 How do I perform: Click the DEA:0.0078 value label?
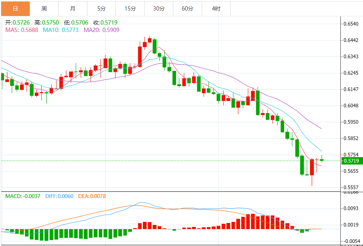92,196
